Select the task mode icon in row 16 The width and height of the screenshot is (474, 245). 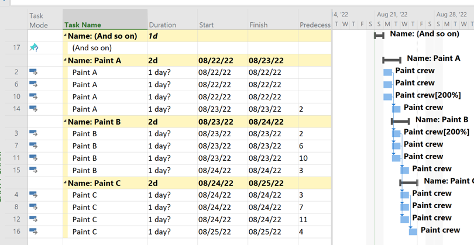(x=33, y=232)
